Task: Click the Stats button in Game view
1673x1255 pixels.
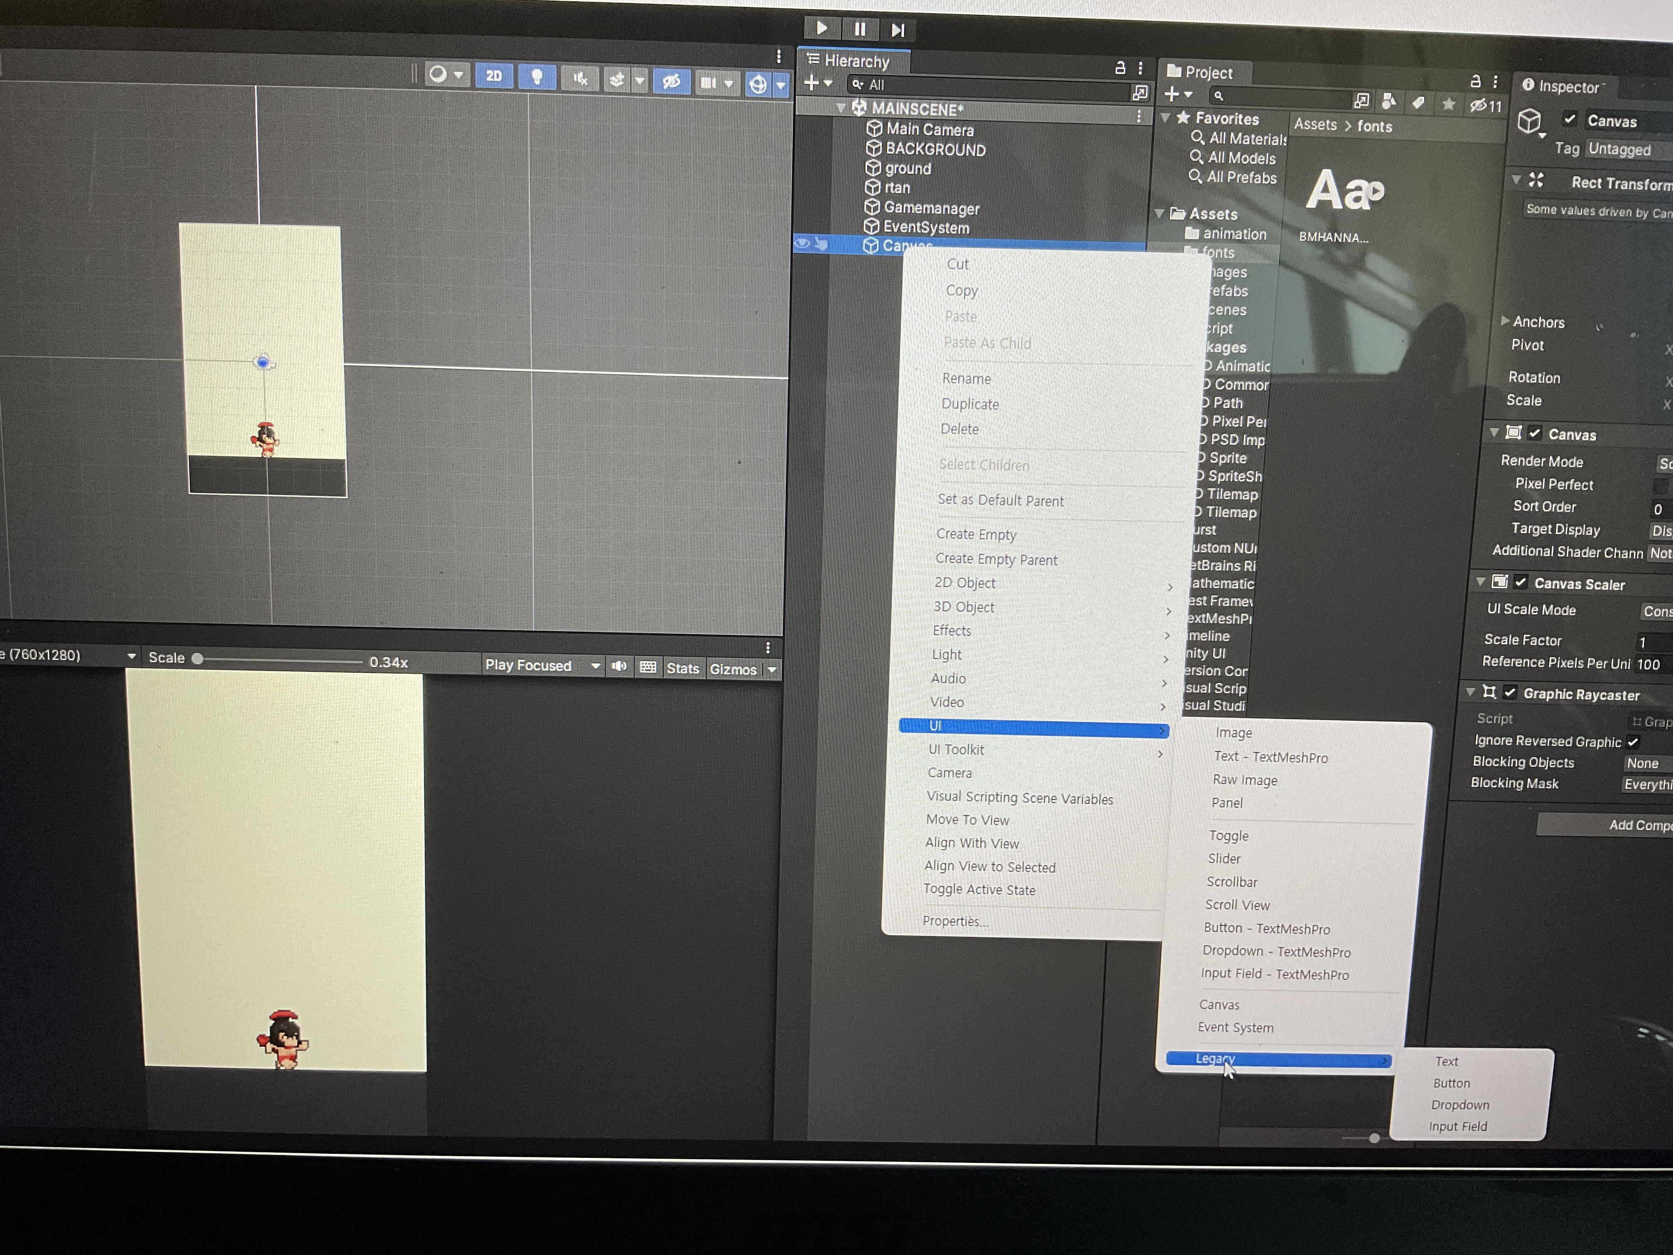Action: [683, 668]
